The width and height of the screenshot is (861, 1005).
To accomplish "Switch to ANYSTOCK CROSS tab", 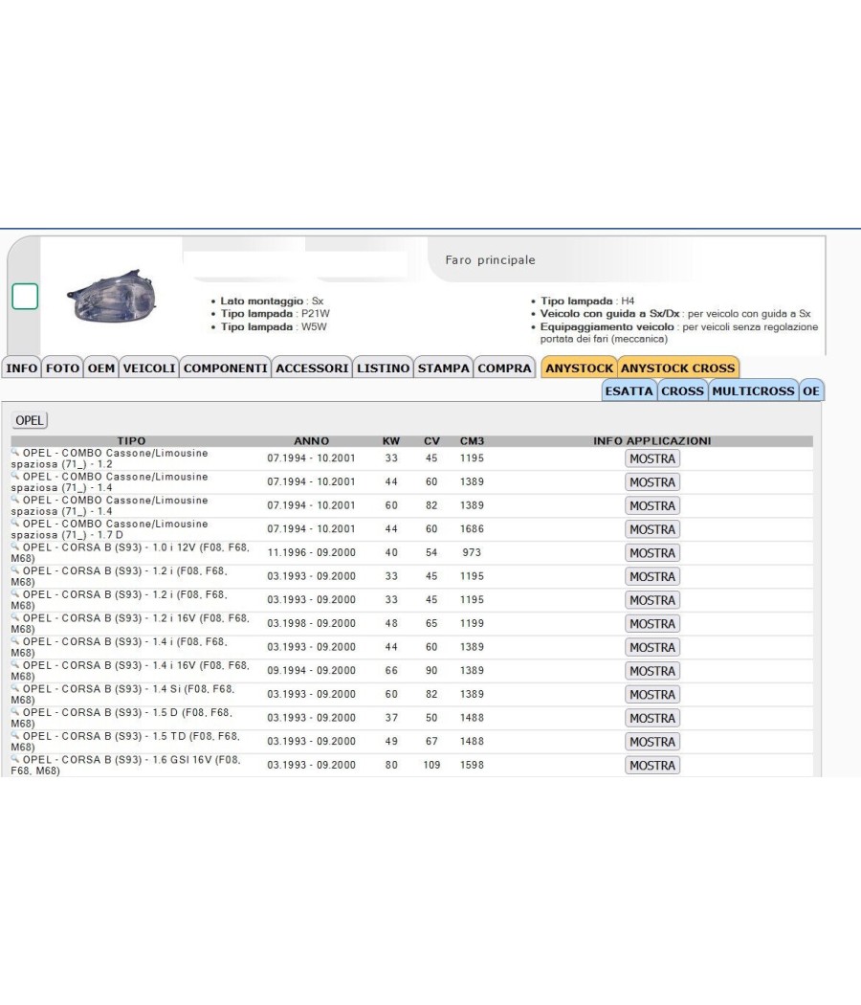I will [677, 368].
